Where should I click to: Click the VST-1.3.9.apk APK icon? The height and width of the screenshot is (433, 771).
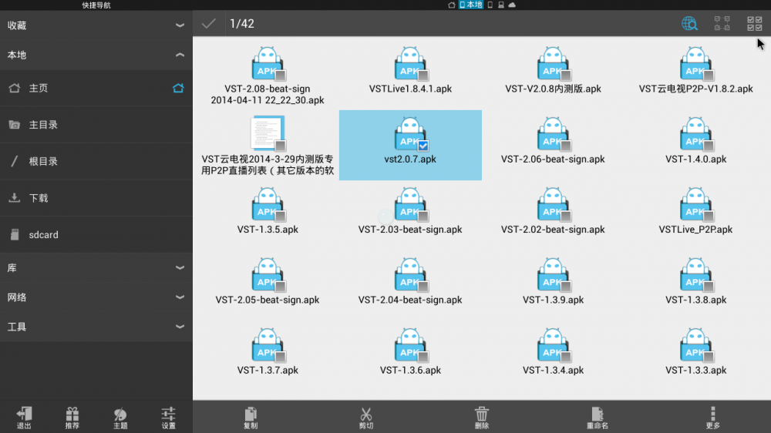(553, 275)
